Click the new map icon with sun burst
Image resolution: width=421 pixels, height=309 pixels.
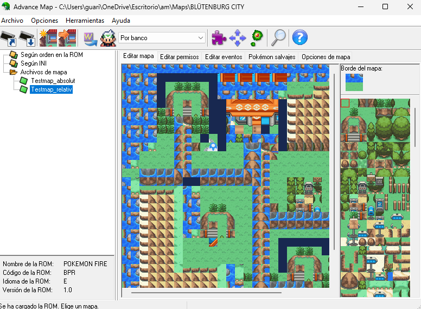click(x=48, y=38)
